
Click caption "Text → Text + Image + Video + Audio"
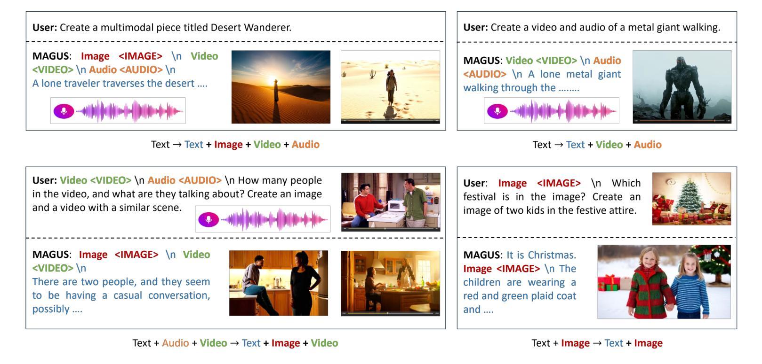click(x=235, y=145)
